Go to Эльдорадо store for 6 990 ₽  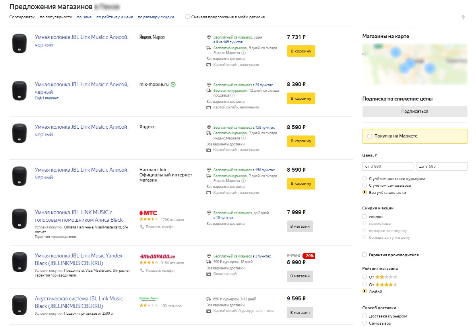coord(300,276)
